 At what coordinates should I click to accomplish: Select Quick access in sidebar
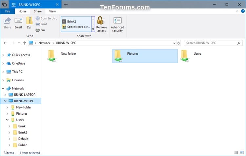pyautogui.click(x=21, y=55)
